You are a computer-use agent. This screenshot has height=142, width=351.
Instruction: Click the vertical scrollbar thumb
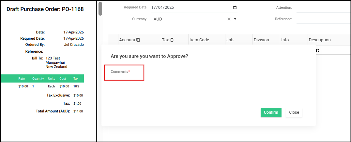coord(100,9)
